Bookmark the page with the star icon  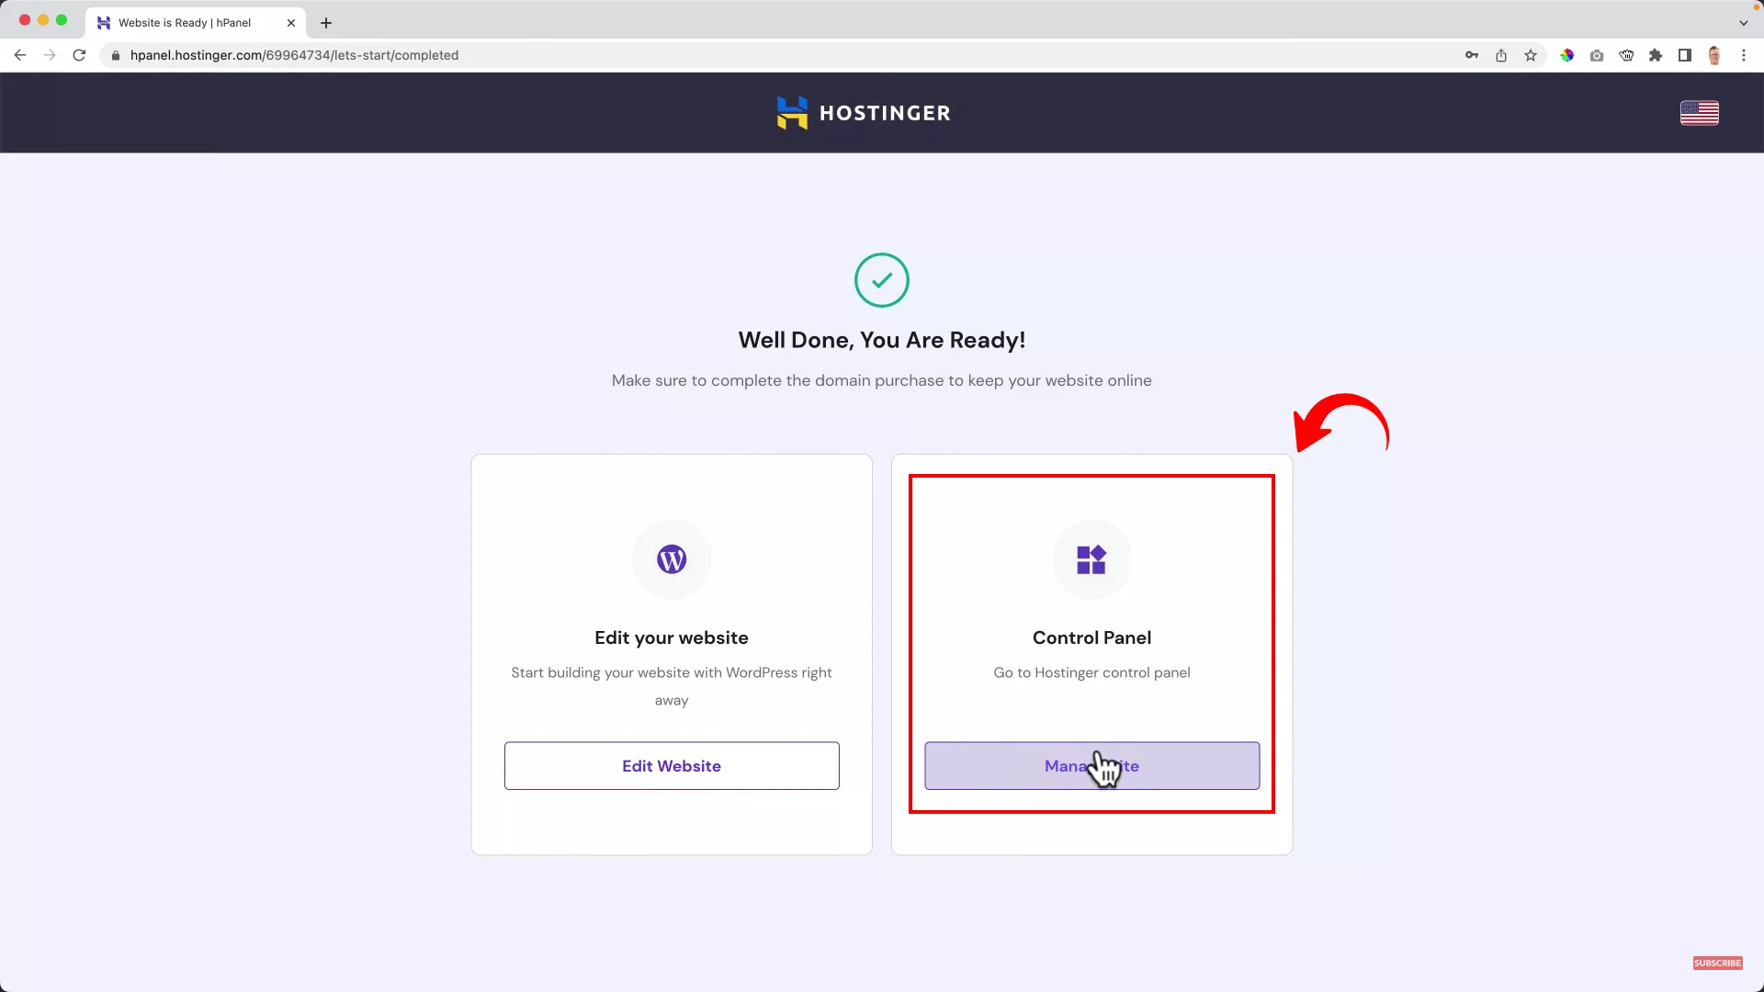pyautogui.click(x=1531, y=55)
